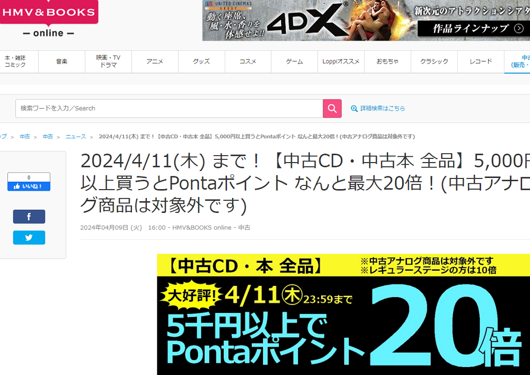This screenshot has width=530, height=375.
Task: Click the article headline starting 2024/4/11(木)
Action: [305, 183]
